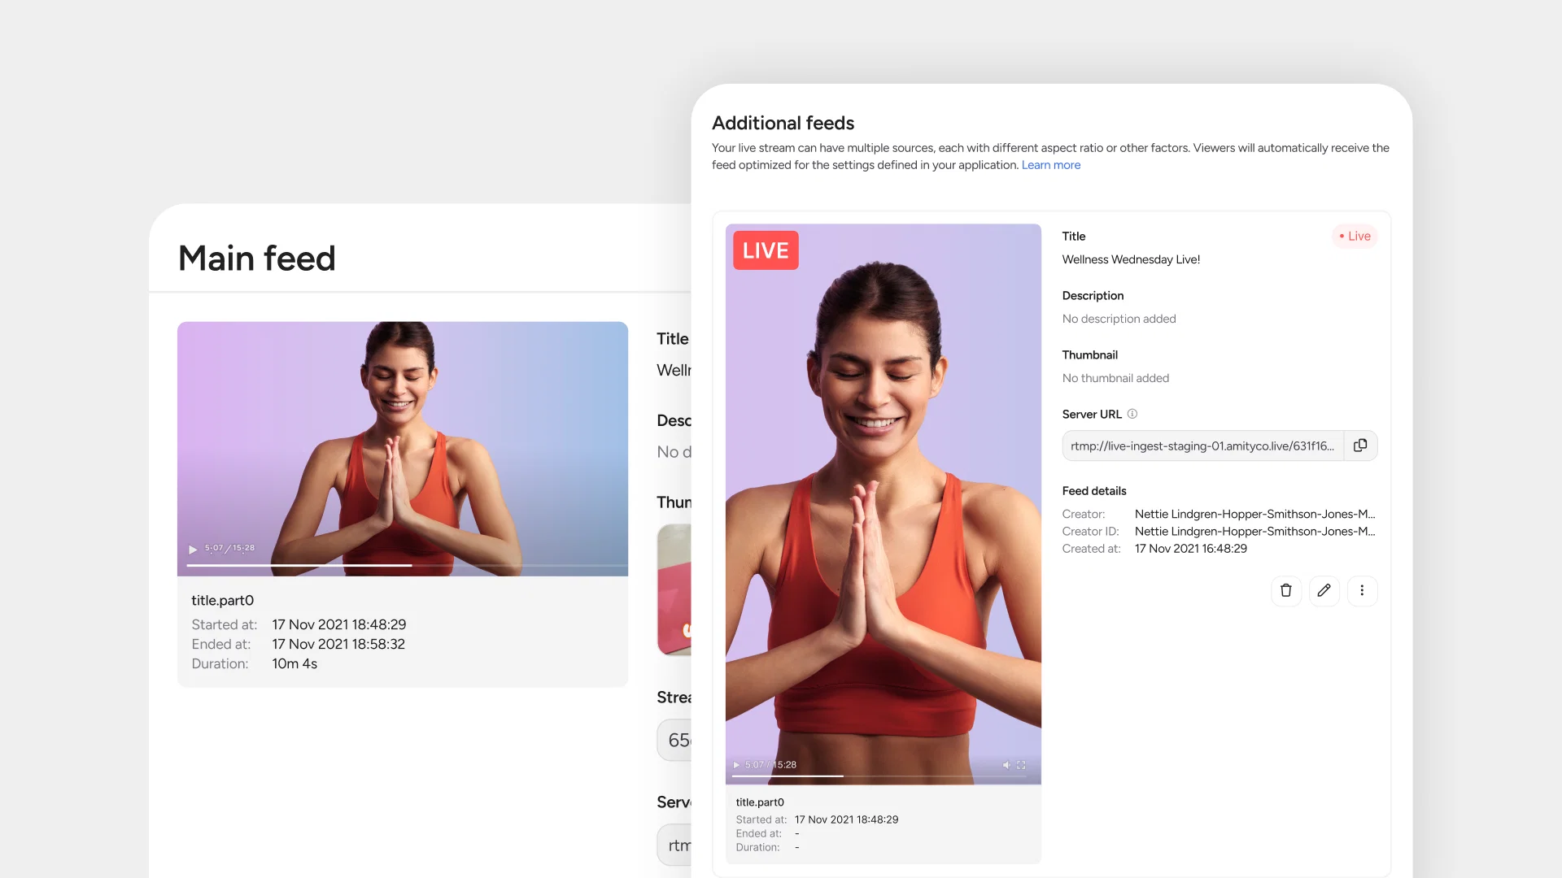Enter fullscreen on the live feed video
The width and height of the screenshot is (1562, 878).
pos(1021,765)
